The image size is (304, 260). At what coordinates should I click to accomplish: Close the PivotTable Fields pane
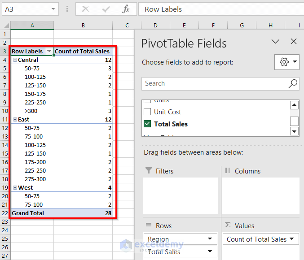click(294, 42)
